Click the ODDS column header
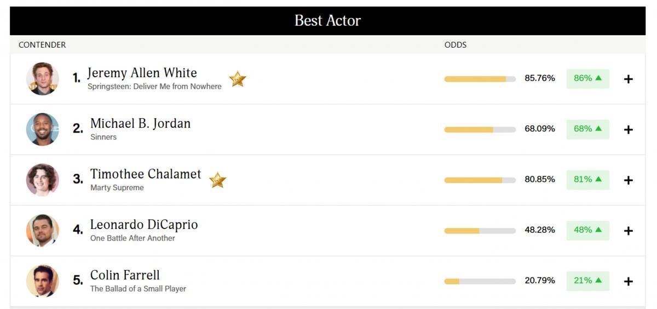The width and height of the screenshot is (657, 309). point(456,45)
